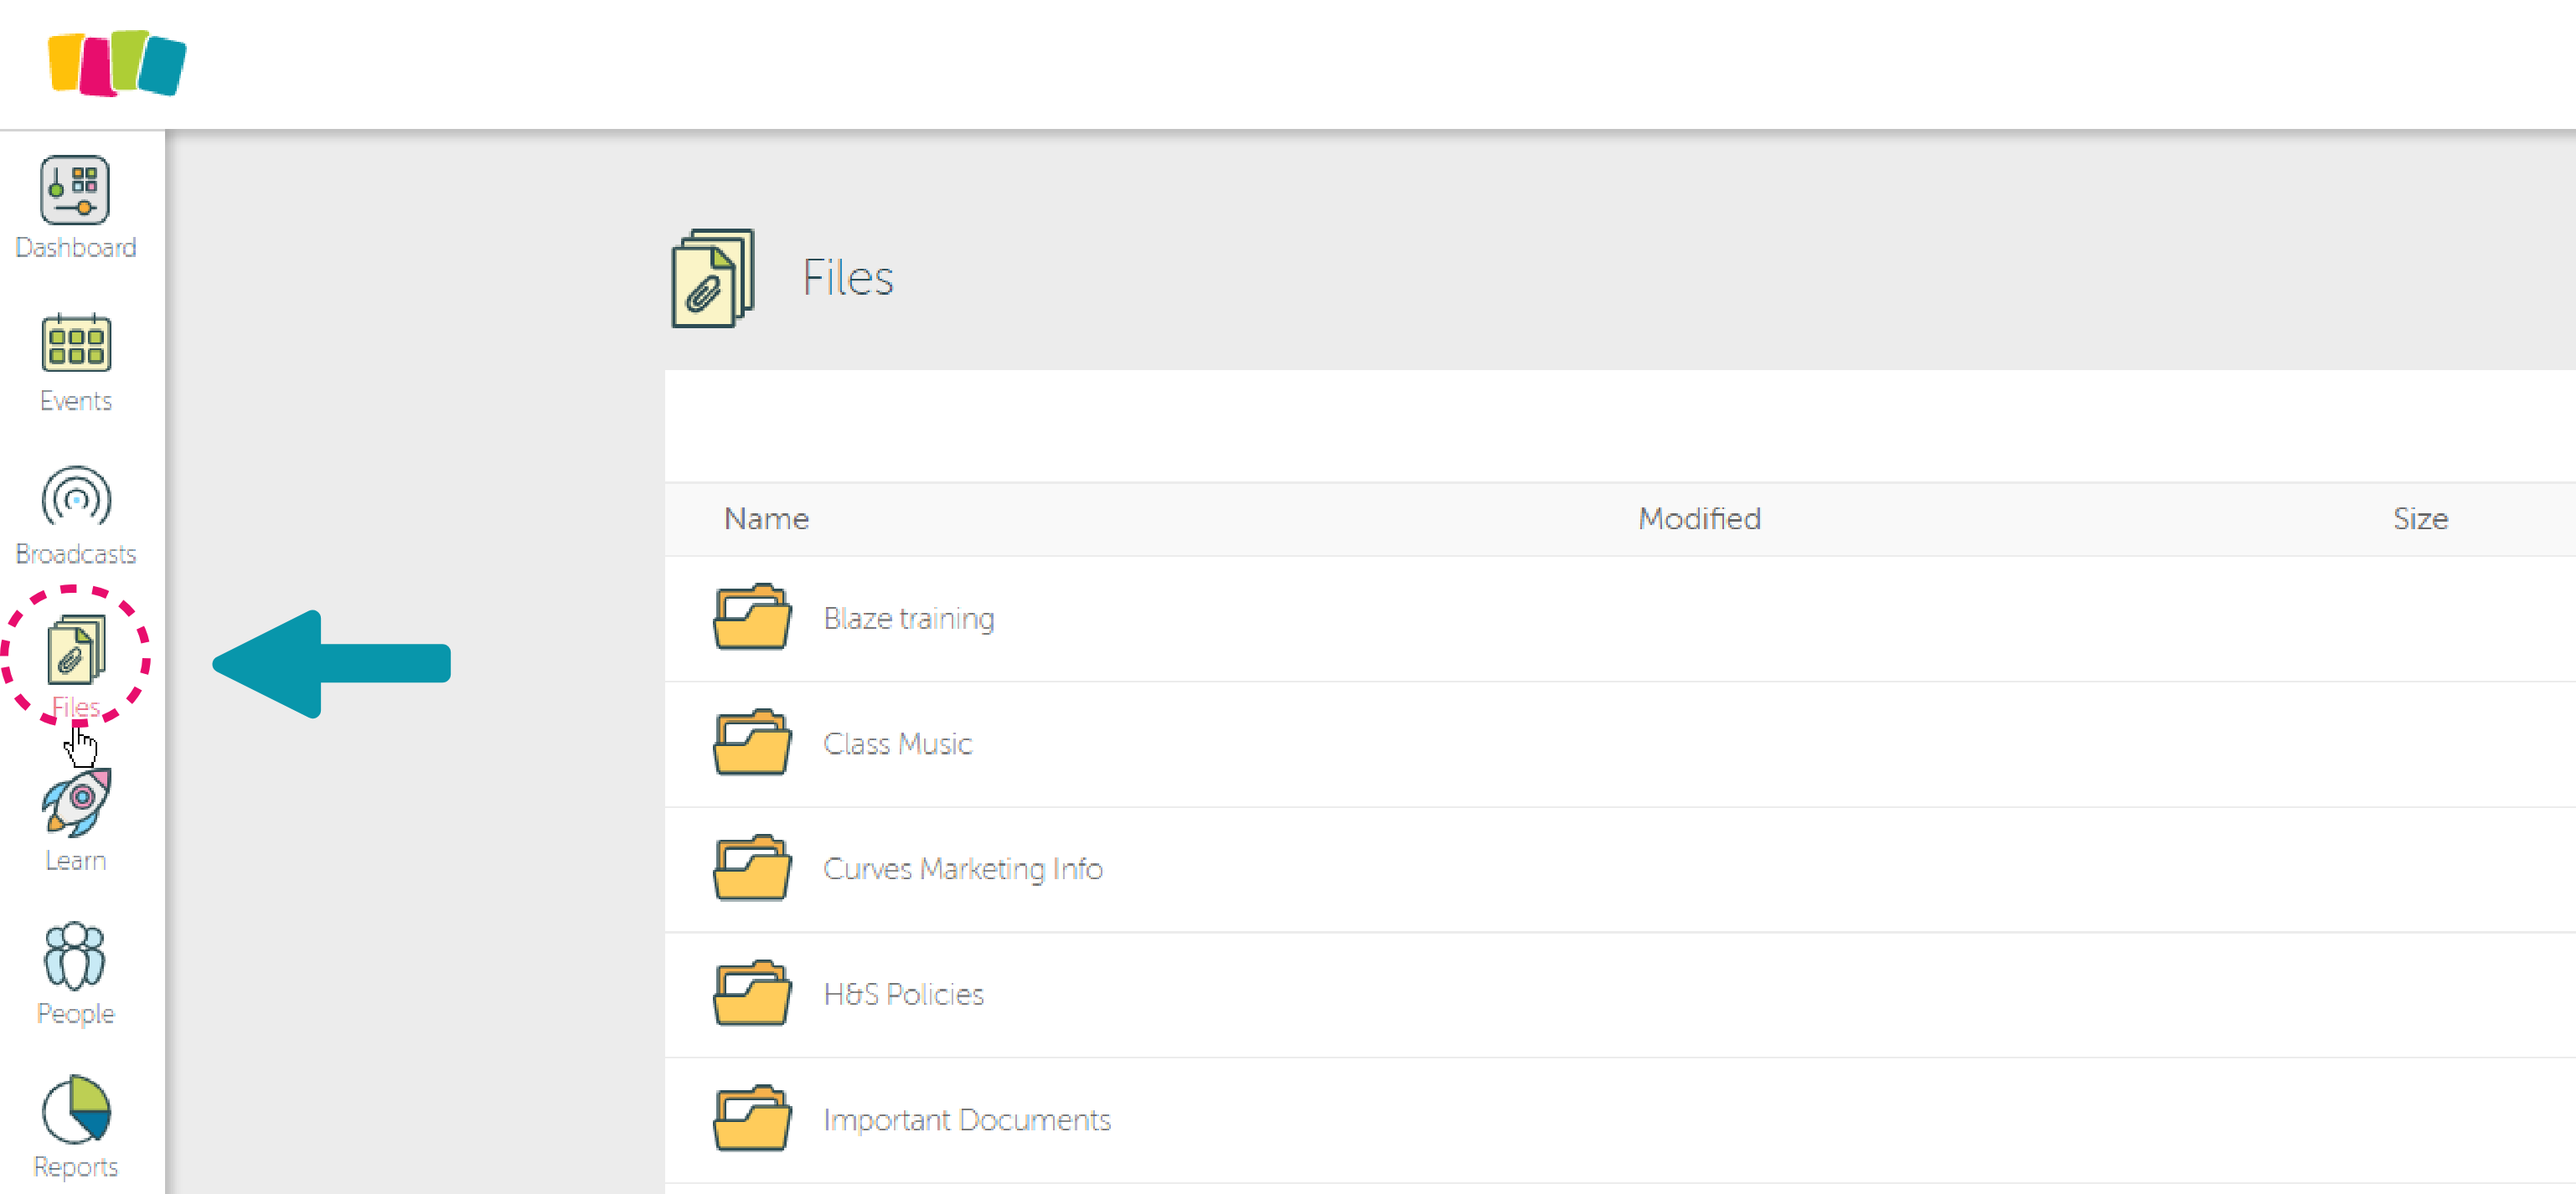Open the H&S Policies folder name
The height and width of the screenshot is (1194, 2576).
[x=903, y=994]
